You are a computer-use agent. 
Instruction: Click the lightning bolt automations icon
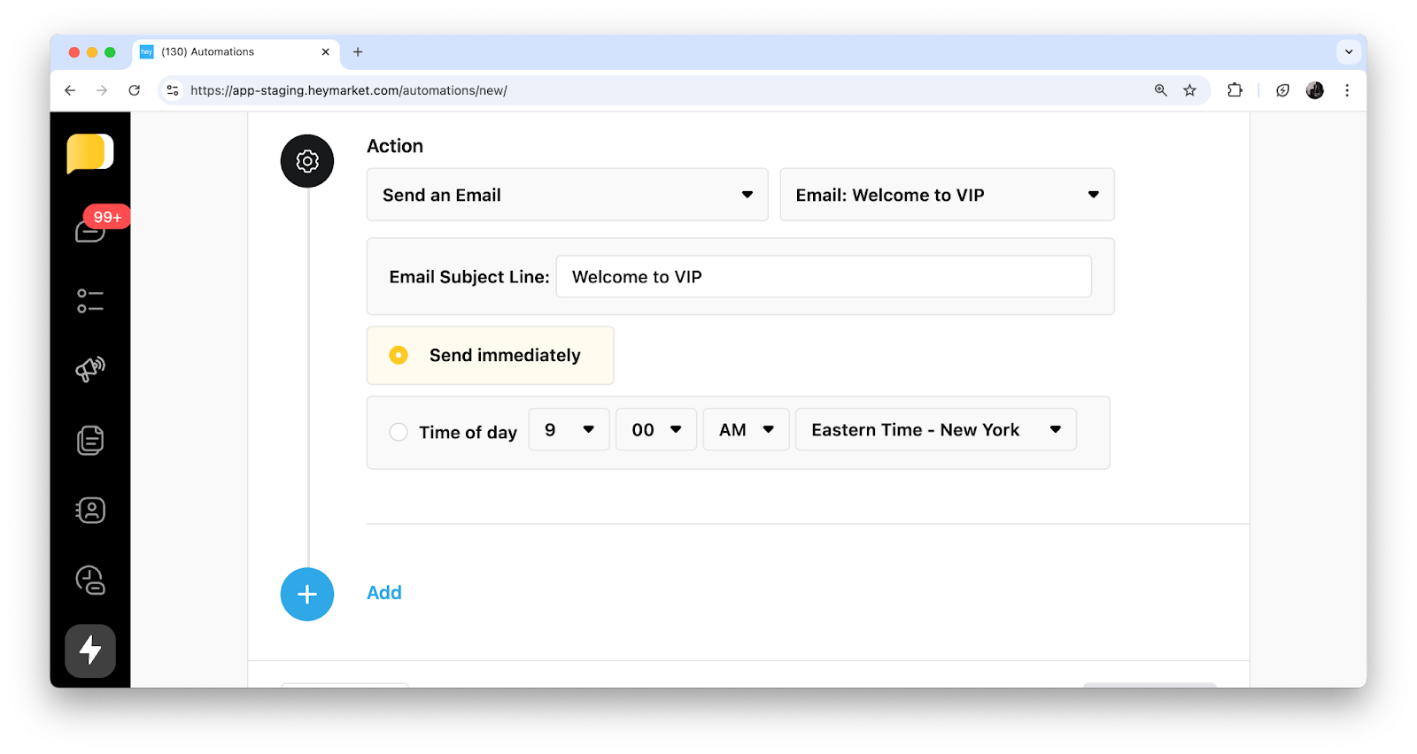[x=90, y=650]
